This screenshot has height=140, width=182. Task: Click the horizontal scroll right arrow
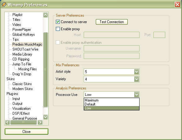[x=40, y=122]
